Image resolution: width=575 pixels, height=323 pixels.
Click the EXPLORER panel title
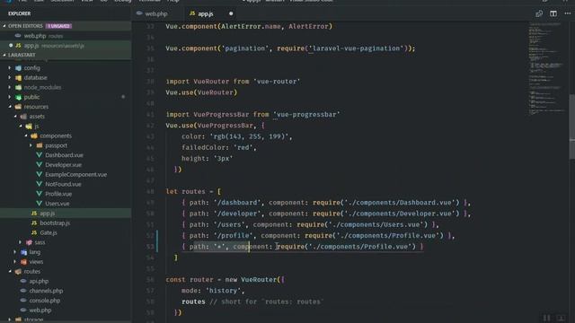tap(20, 13)
